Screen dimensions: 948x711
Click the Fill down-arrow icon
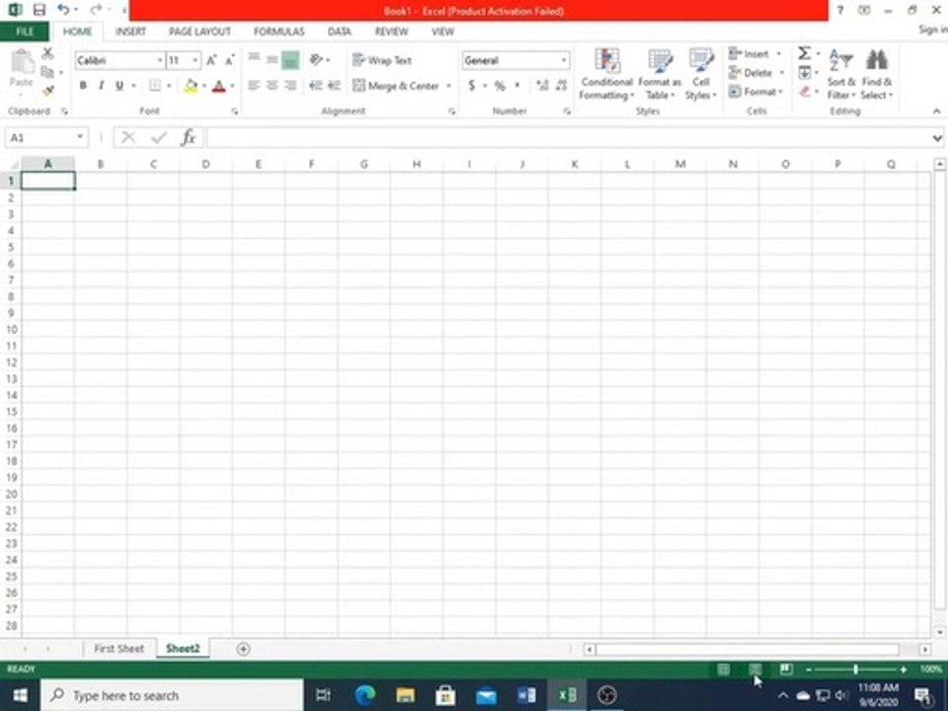pyautogui.click(x=804, y=72)
